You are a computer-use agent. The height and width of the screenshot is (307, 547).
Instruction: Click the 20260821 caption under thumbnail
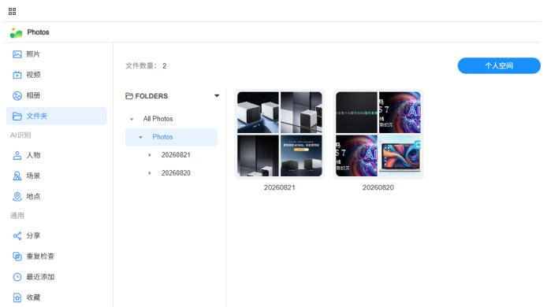pos(280,187)
